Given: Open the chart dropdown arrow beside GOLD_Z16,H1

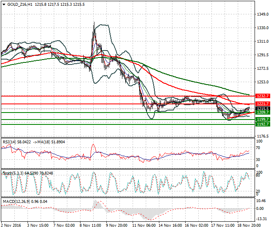Looking at the screenshot, I should click(4, 5).
